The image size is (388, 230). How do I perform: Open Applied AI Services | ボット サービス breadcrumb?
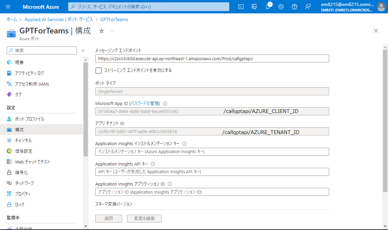tap(58, 20)
